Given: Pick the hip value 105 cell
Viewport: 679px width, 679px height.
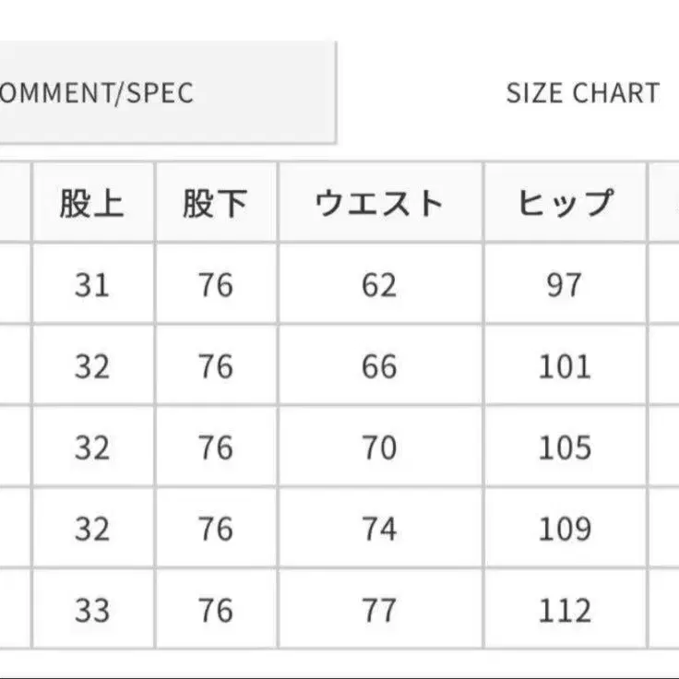Looking at the screenshot, I should point(564,447).
